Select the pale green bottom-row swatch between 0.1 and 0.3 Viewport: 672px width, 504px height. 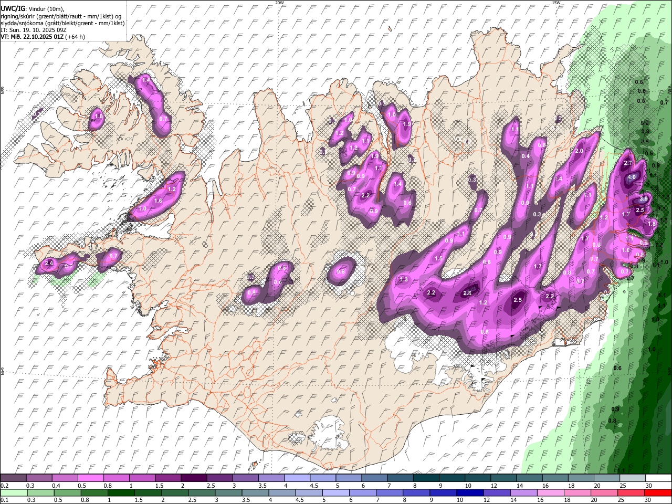point(14,493)
